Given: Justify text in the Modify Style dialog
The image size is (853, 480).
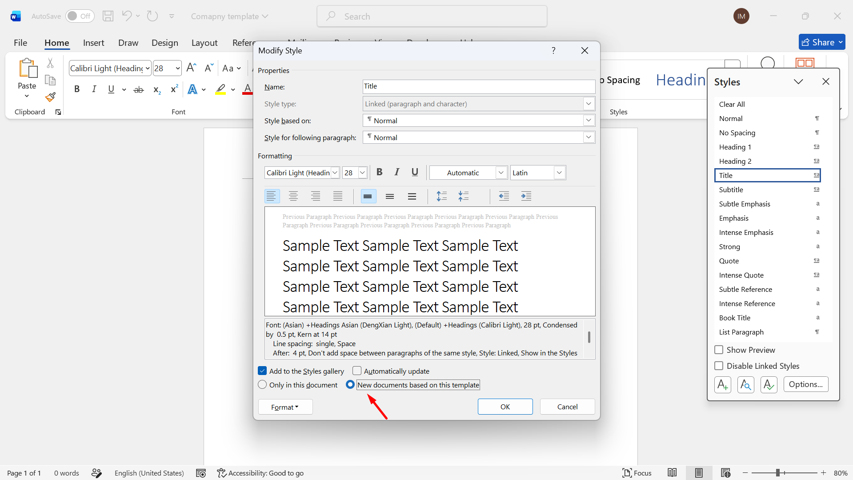Looking at the screenshot, I should click(338, 196).
